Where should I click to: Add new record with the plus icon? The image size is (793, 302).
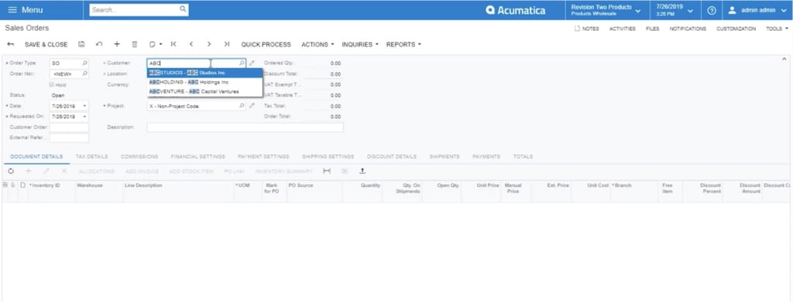click(117, 44)
